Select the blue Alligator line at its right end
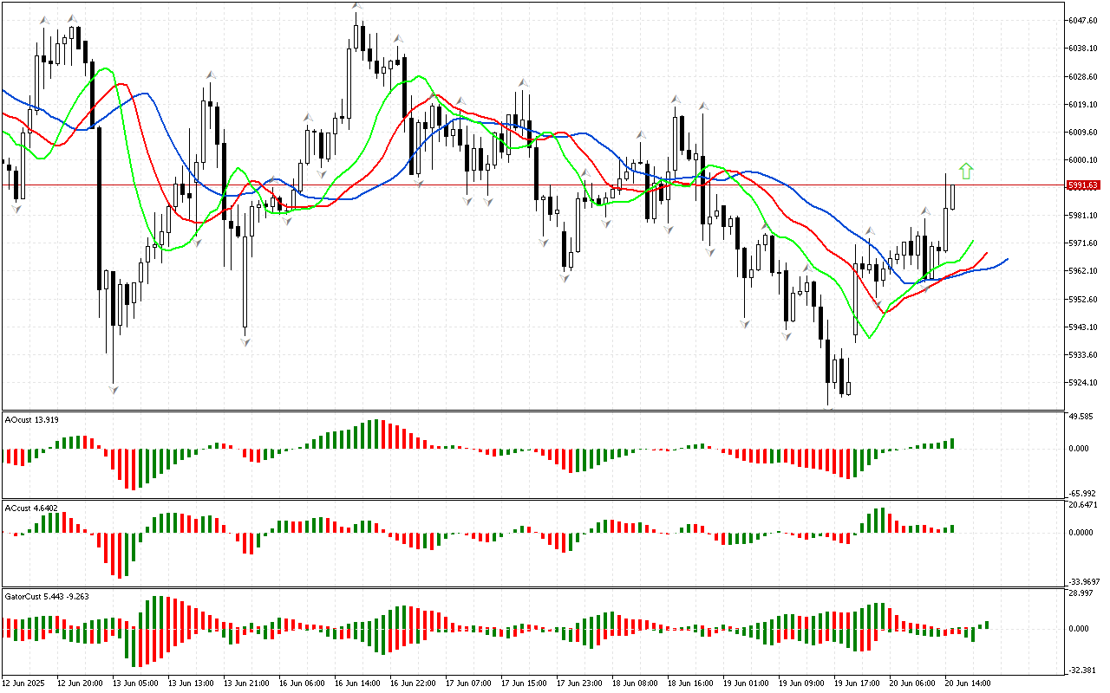Screen dimensions: 1110x693 pyautogui.click(x=1006, y=259)
